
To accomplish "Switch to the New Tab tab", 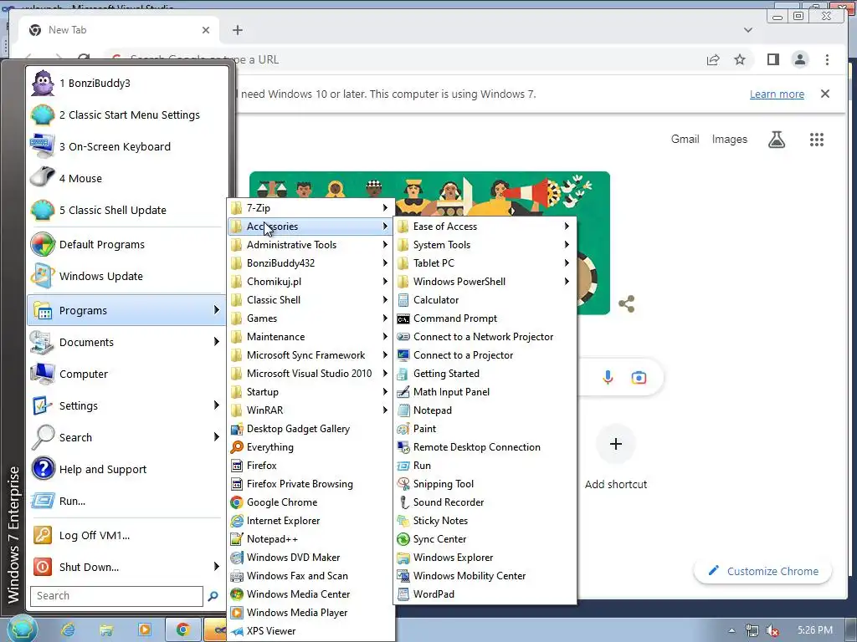I will click(117, 30).
